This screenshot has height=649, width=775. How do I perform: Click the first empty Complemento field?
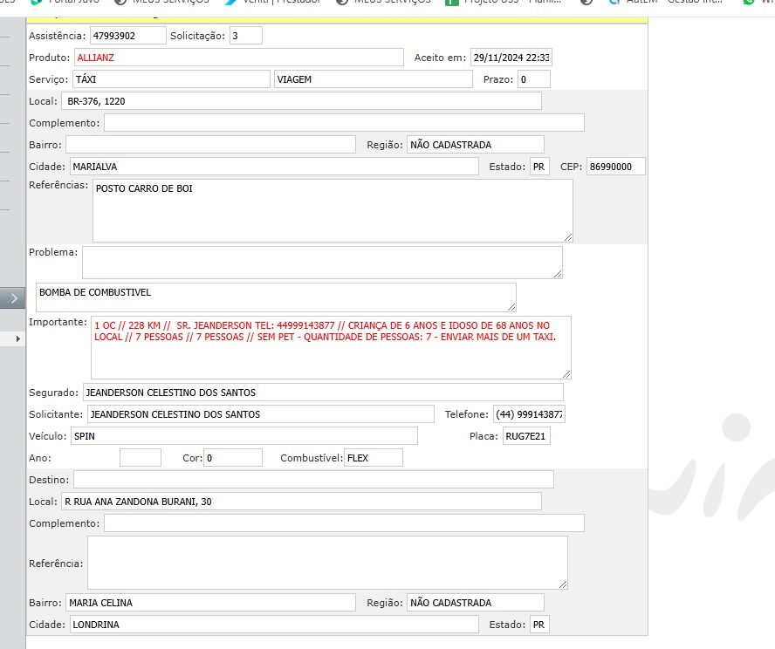tap(344, 122)
